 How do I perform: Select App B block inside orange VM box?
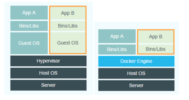[x=68, y=13]
